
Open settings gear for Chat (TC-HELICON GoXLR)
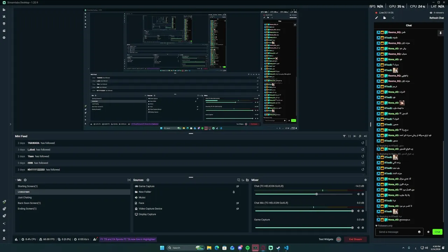363,194
